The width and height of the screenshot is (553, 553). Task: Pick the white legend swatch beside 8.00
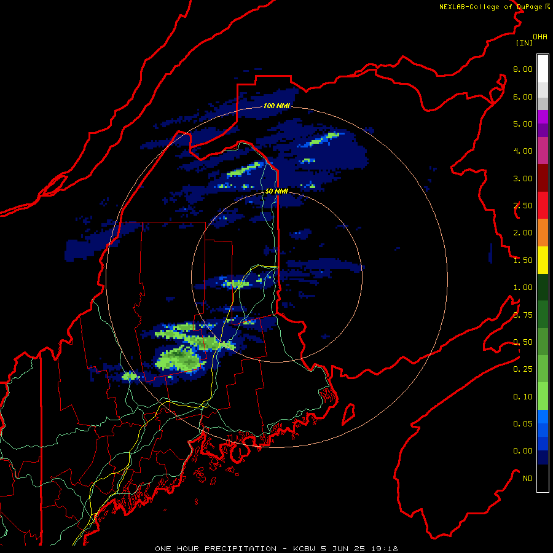(x=543, y=69)
